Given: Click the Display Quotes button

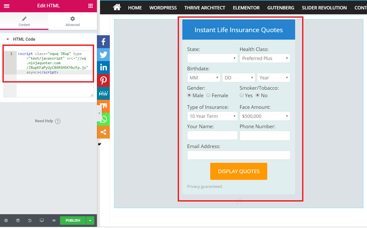Looking at the screenshot, I should tap(239, 171).
